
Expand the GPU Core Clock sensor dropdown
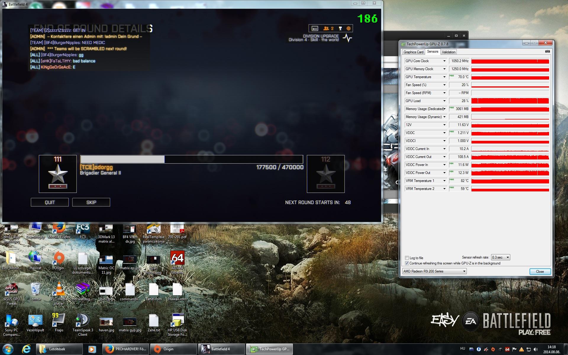[x=444, y=61]
